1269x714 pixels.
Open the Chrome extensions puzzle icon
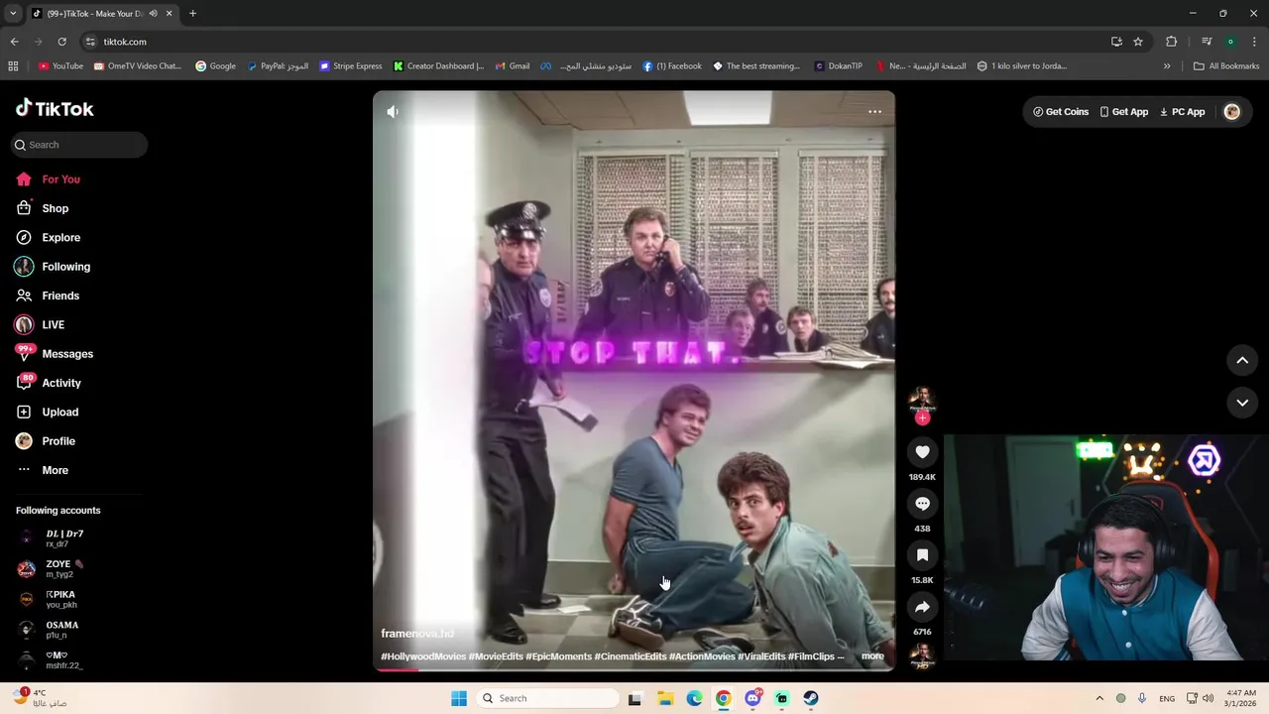coord(1172,42)
